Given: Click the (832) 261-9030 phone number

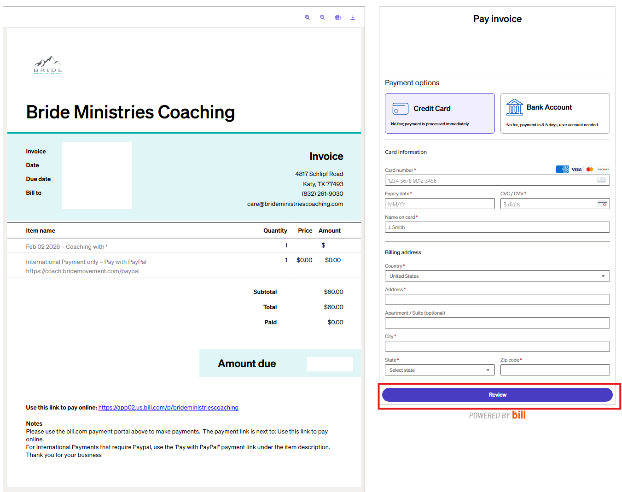Looking at the screenshot, I should [x=322, y=194].
